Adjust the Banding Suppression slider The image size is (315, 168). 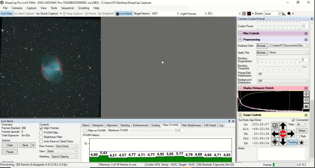pyautogui.click(x=279, y=59)
